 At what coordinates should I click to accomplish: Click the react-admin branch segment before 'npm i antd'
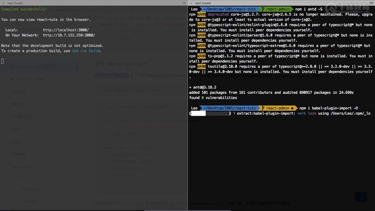[277, 9]
